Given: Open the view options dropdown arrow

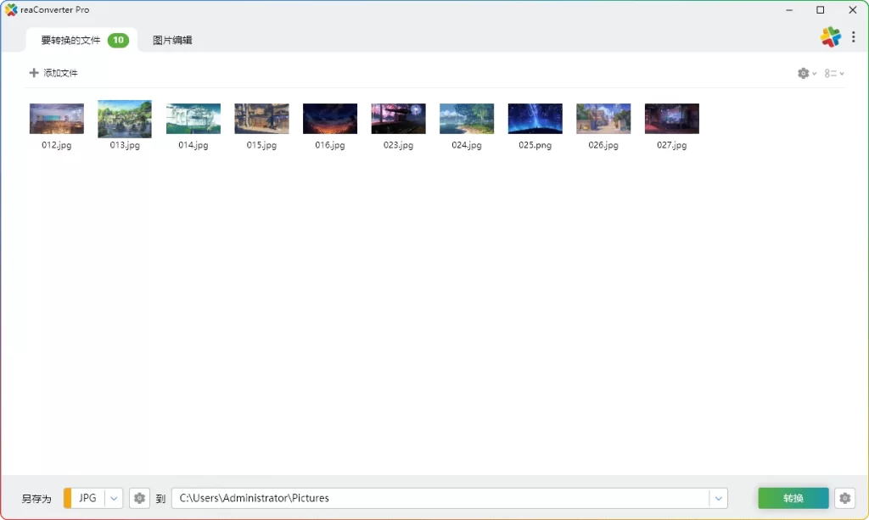Looking at the screenshot, I should click(842, 73).
